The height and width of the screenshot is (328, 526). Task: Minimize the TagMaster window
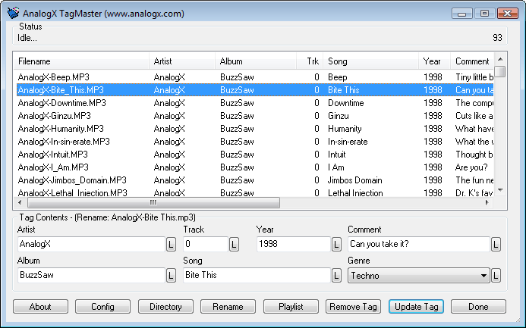462,14
